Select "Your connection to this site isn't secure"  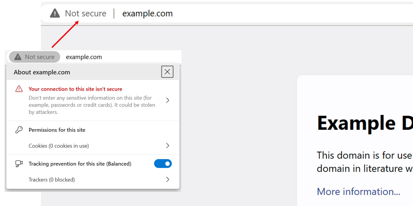pyautogui.click(x=75, y=89)
